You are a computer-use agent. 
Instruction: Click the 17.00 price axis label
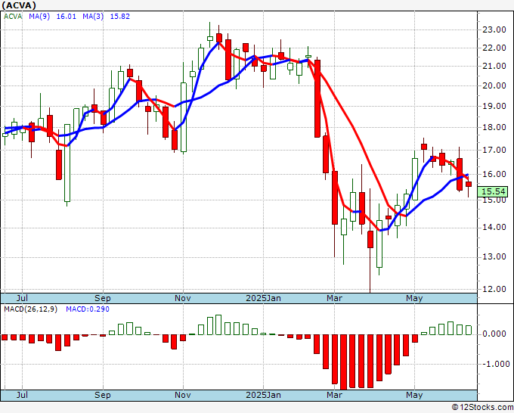pos(494,150)
